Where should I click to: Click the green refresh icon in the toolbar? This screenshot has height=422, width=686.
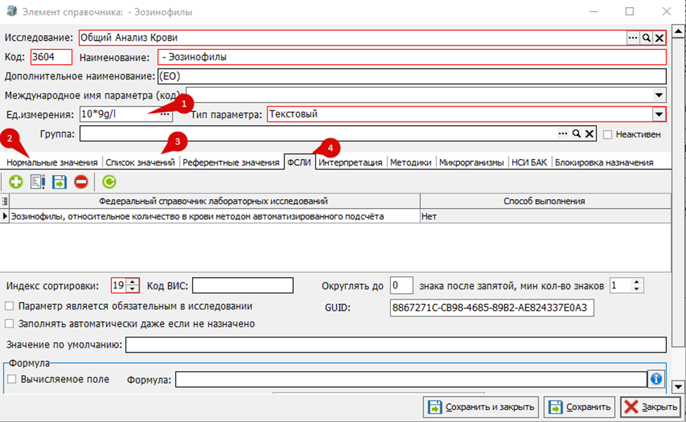click(x=109, y=181)
